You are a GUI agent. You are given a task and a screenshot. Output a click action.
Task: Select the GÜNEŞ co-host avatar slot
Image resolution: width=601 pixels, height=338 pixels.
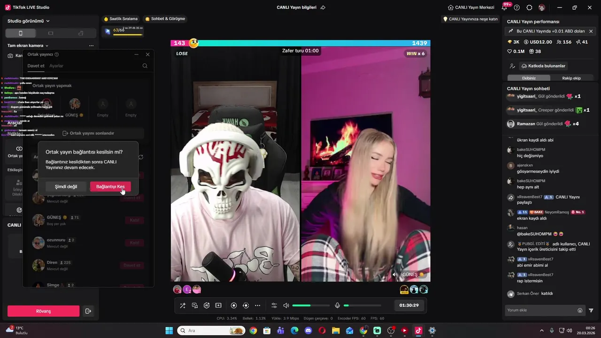pos(75,104)
